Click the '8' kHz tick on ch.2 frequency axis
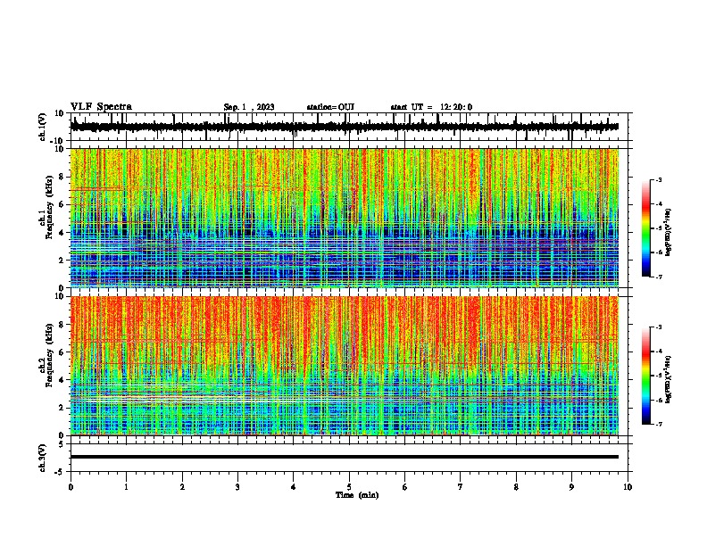This screenshot has width=707, height=546. 62,325
